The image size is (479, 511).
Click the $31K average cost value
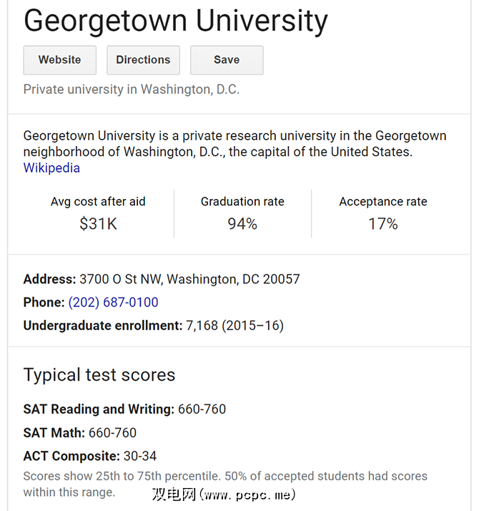point(98,224)
